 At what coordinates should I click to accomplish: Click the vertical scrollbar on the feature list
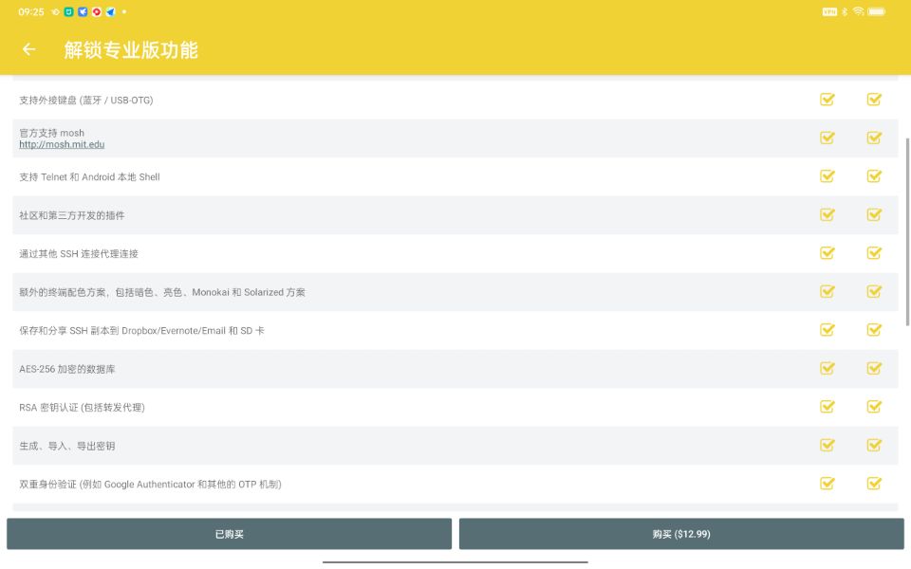[x=907, y=232]
